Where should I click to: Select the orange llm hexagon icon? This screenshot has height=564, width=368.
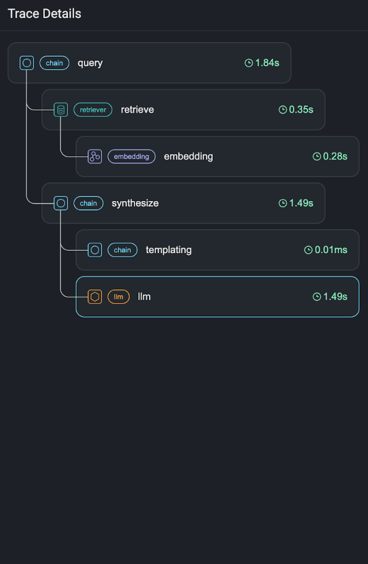click(95, 296)
